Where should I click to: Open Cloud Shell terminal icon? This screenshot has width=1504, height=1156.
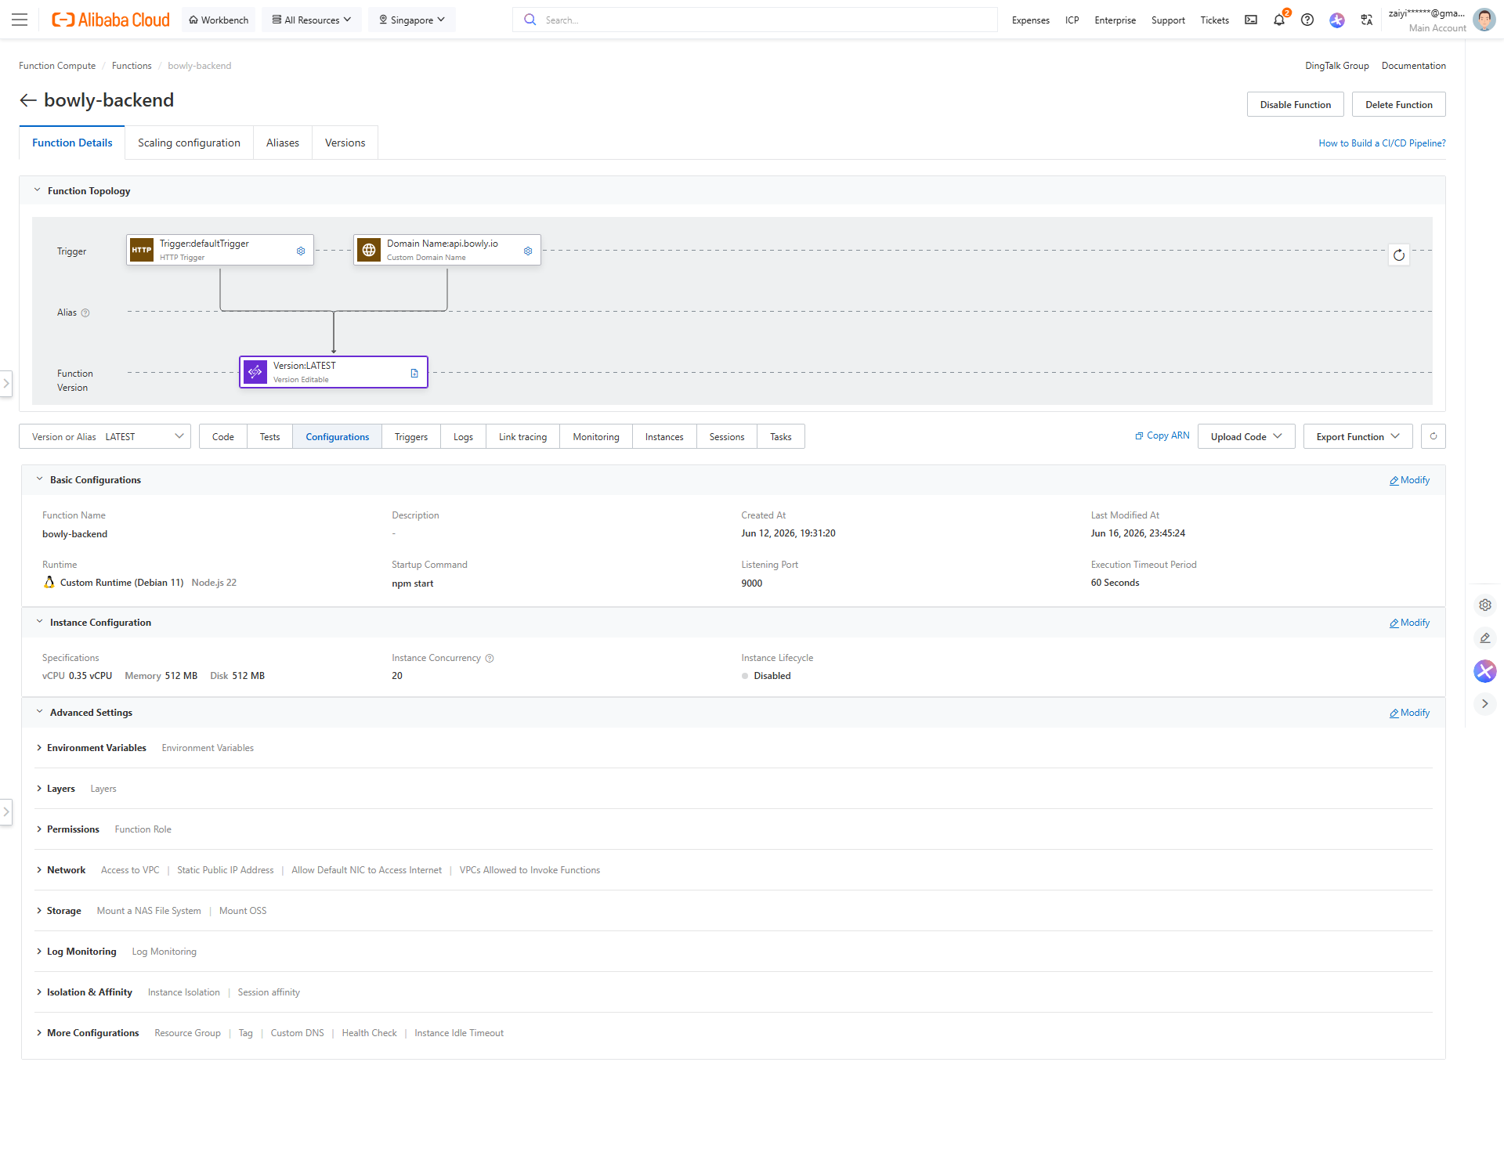(x=1251, y=20)
